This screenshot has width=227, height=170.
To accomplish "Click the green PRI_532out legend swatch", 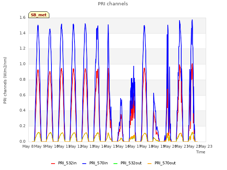I will pyautogui.click(x=116, y=164).
